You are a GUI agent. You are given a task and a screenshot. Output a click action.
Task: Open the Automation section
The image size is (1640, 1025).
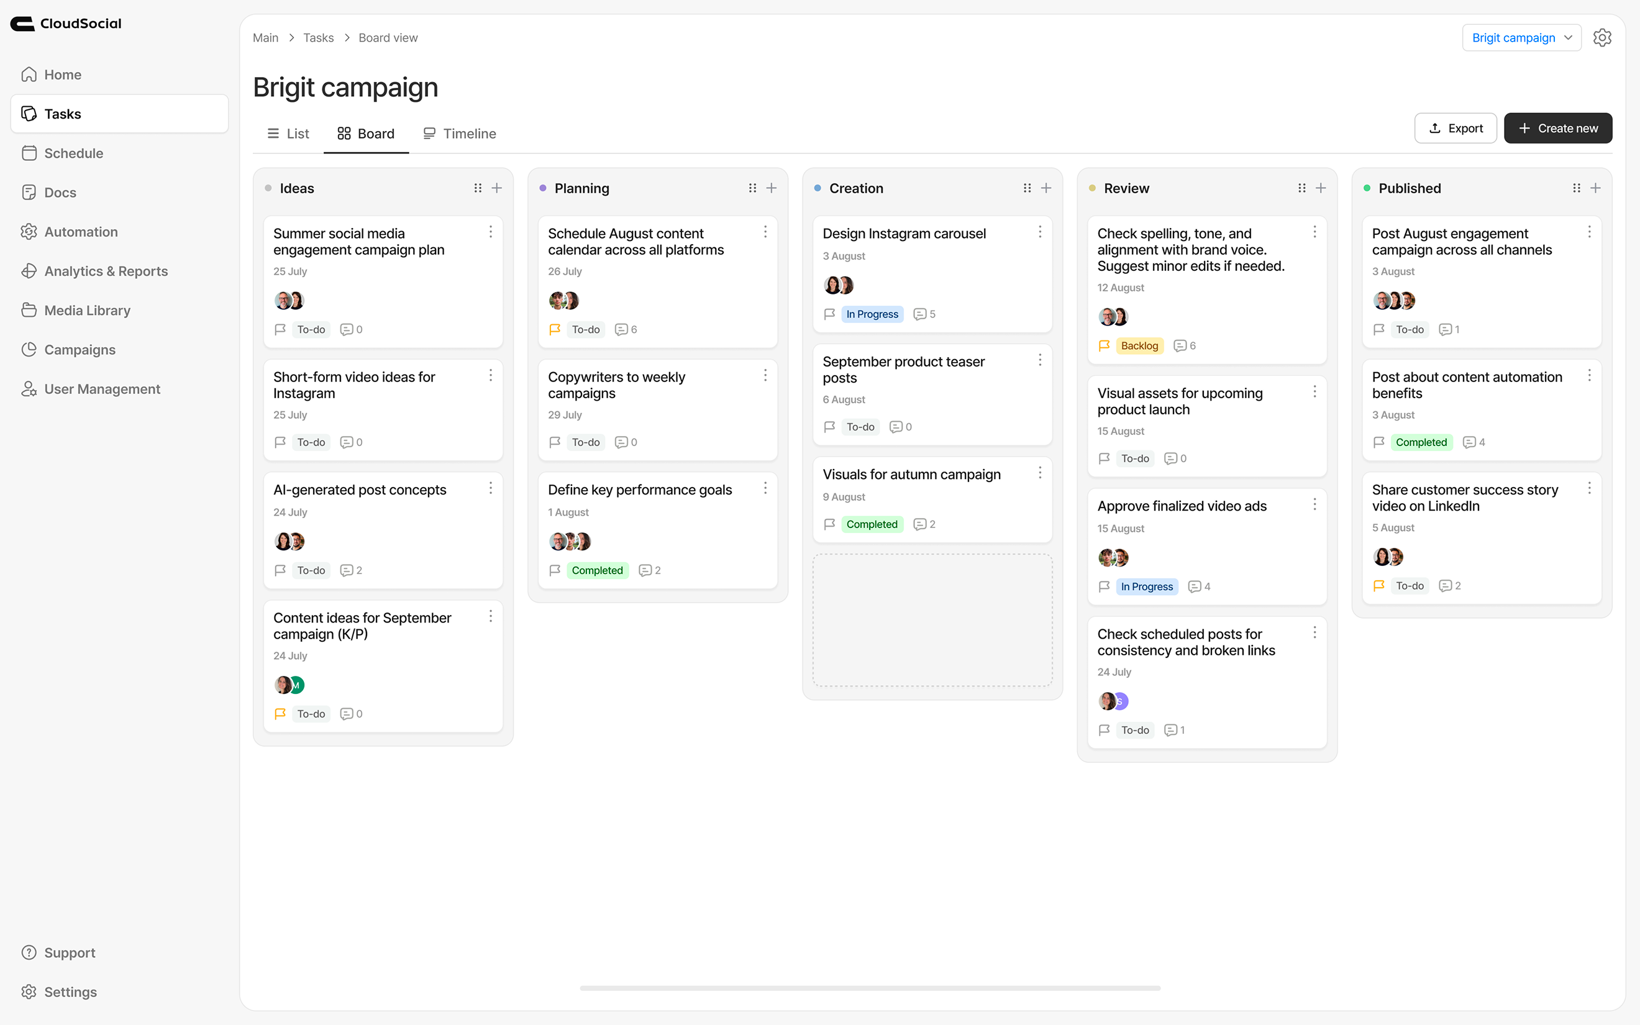(x=81, y=231)
